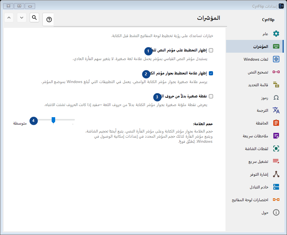Click the mark size slider thumb
The image size is (287, 235).
(53, 120)
